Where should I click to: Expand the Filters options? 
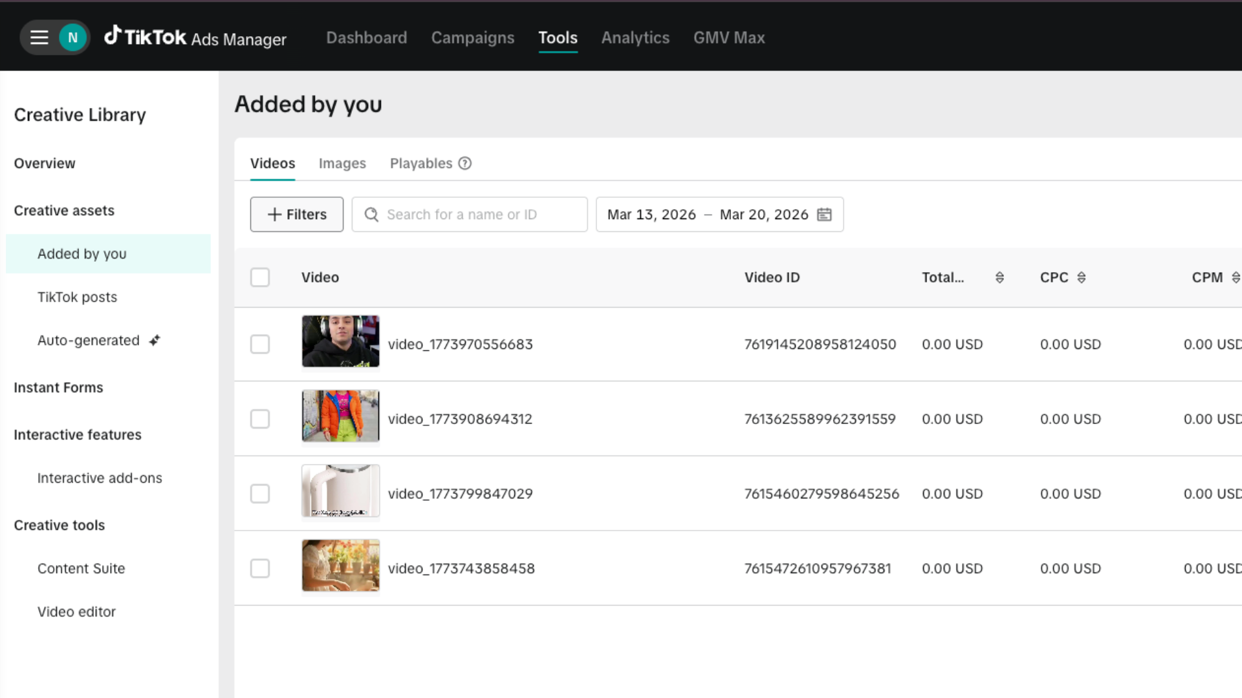[297, 215]
